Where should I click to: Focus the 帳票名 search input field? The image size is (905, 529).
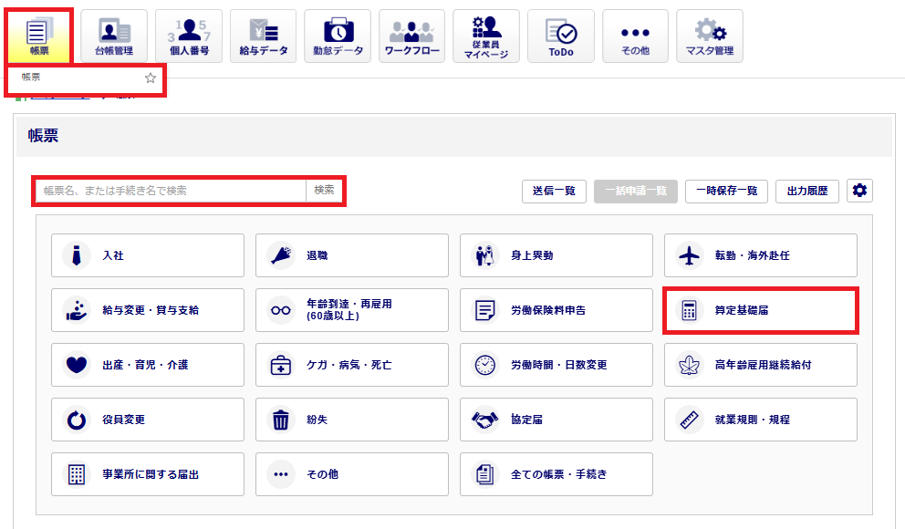click(x=172, y=191)
